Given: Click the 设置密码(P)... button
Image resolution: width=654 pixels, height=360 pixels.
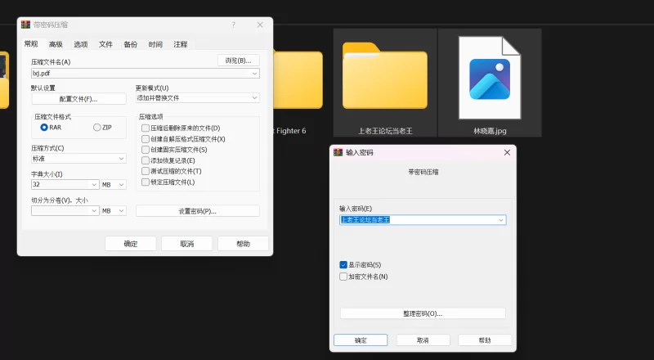Looking at the screenshot, I should pos(197,211).
